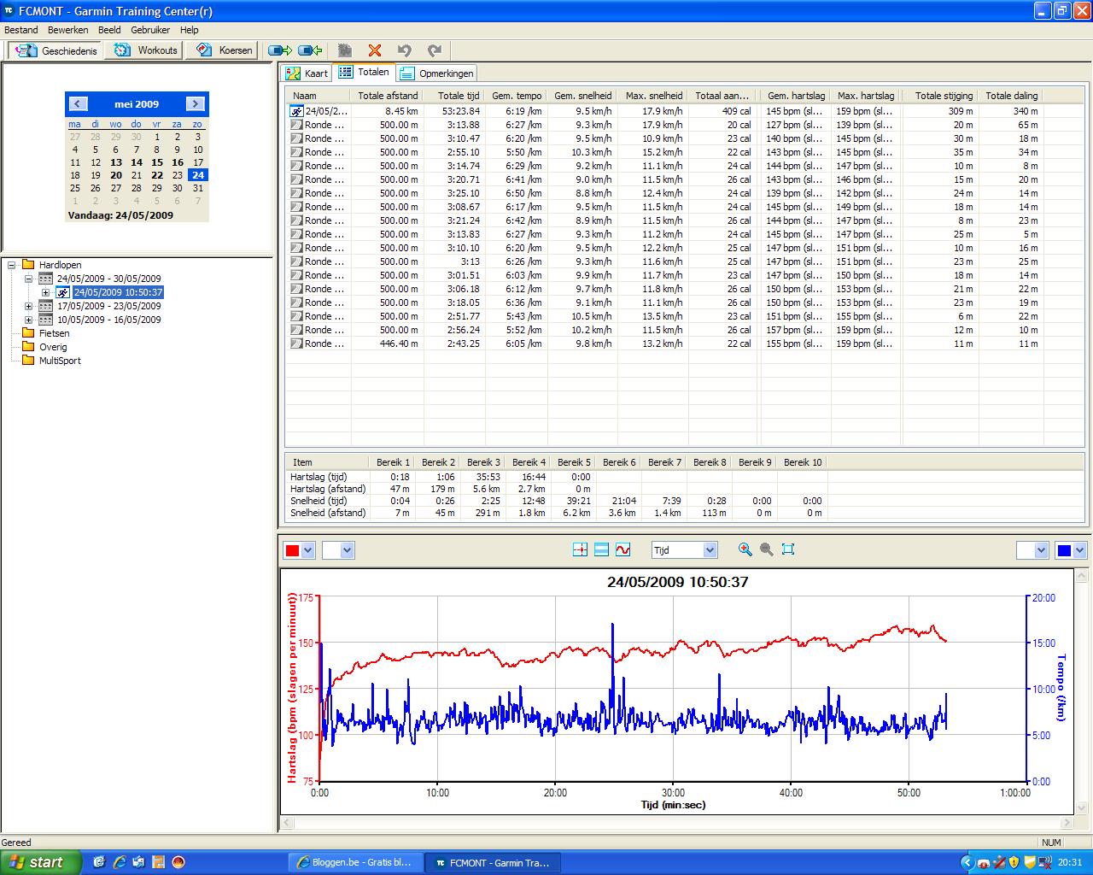Viewport: 1093px width, 875px height.
Task: Select day 16 in the calendar
Action: coord(177,161)
